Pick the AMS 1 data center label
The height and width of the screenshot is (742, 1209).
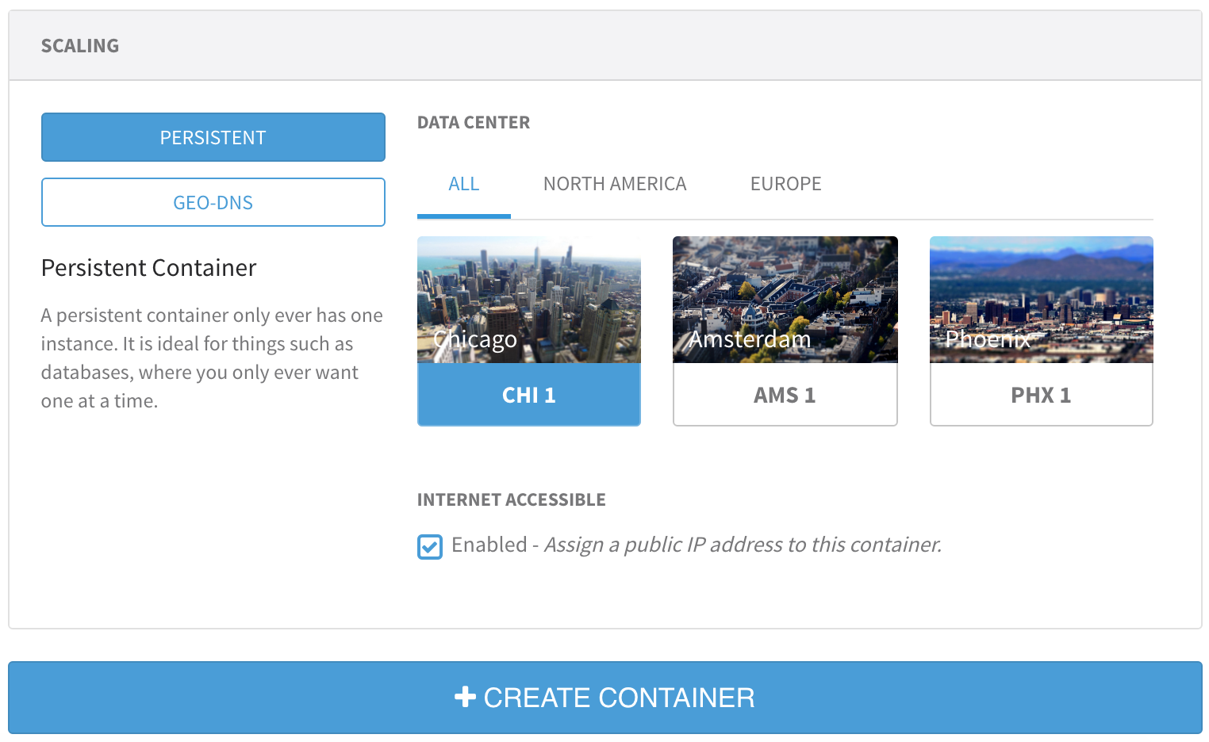(x=785, y=395)
